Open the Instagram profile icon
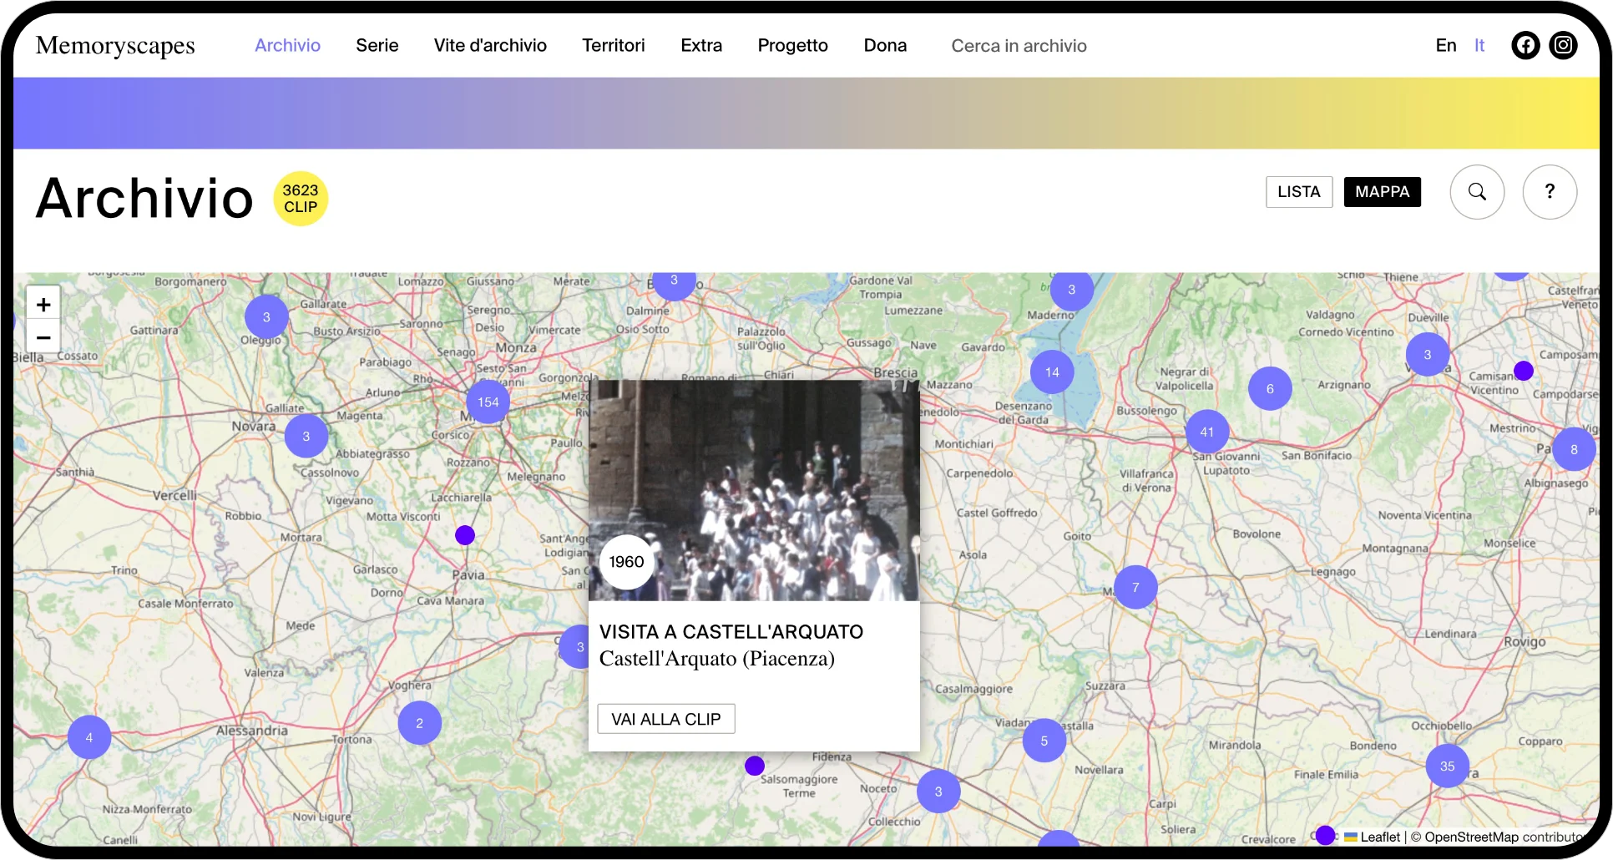 point(1563,45)
